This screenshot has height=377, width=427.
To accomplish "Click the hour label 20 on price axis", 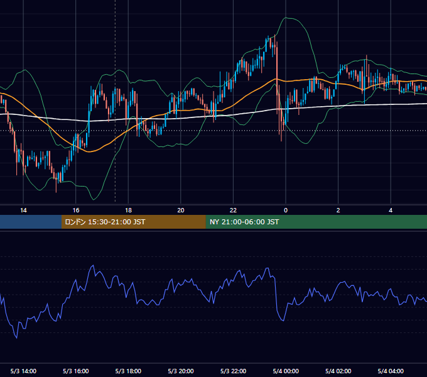I will click(181, 210).
